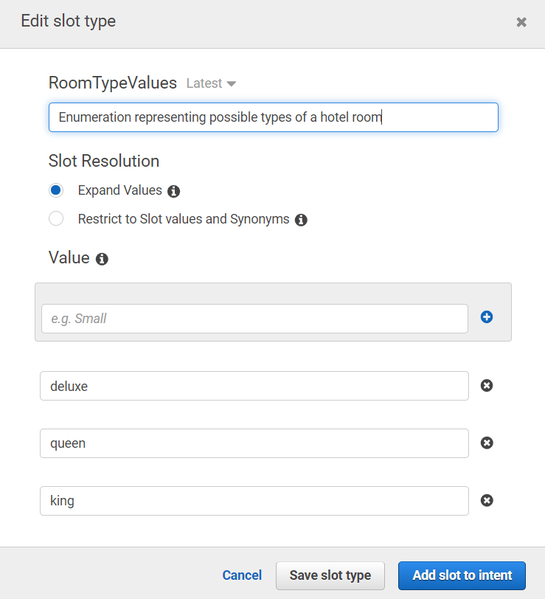Remove the deluxe slot value

coord(487,386)
